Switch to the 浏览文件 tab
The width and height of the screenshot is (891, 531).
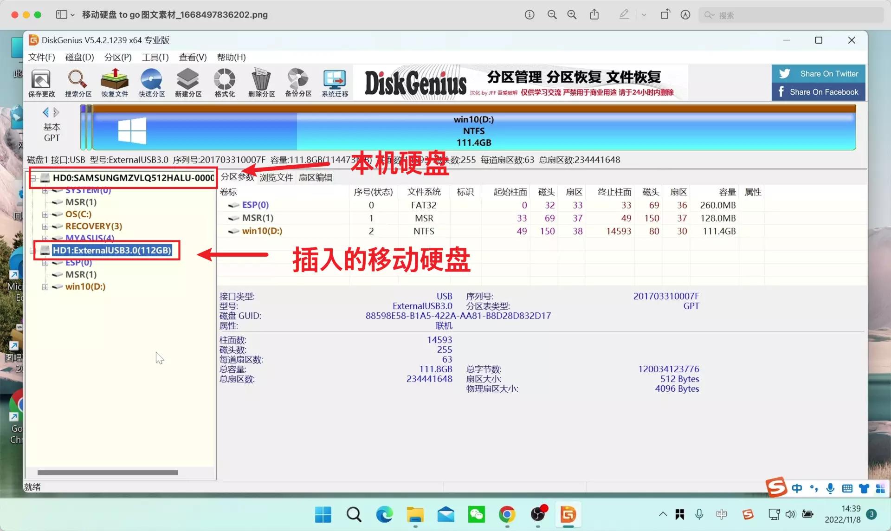coord(276,177)
